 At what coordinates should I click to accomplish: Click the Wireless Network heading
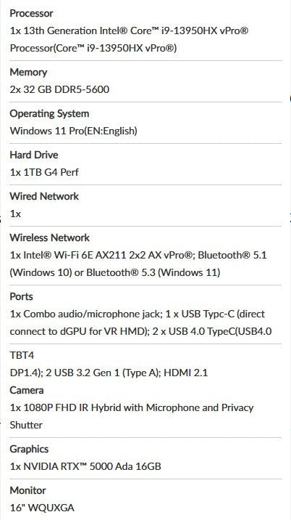coord(50,237)
